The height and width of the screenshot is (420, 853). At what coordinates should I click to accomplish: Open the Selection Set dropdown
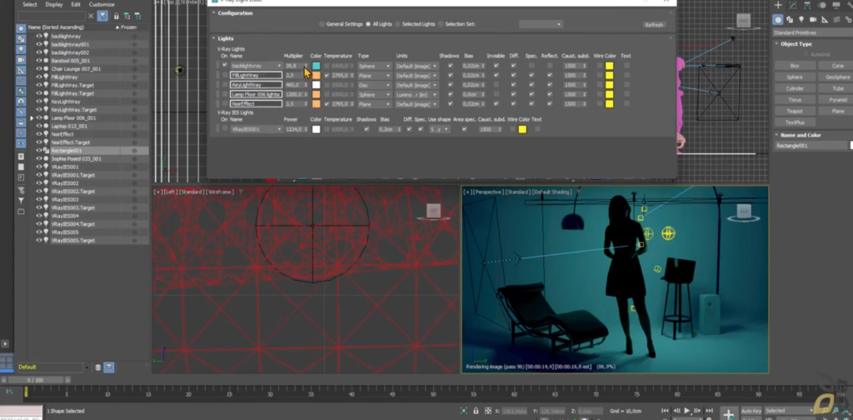(x=540, y=24)
